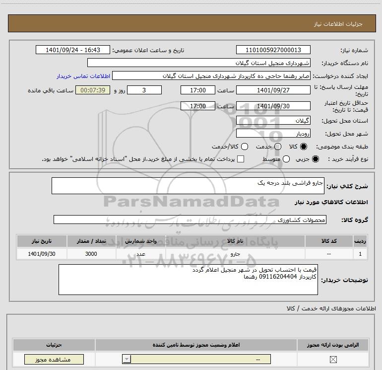Select the کالا radio button
The width and height of the screenshot is (382, 370).
click(x=304, y=147)
